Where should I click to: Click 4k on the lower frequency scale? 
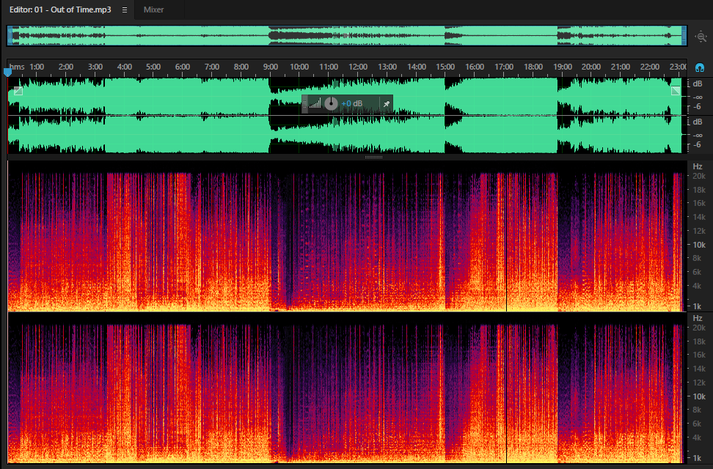click(697, 437)
